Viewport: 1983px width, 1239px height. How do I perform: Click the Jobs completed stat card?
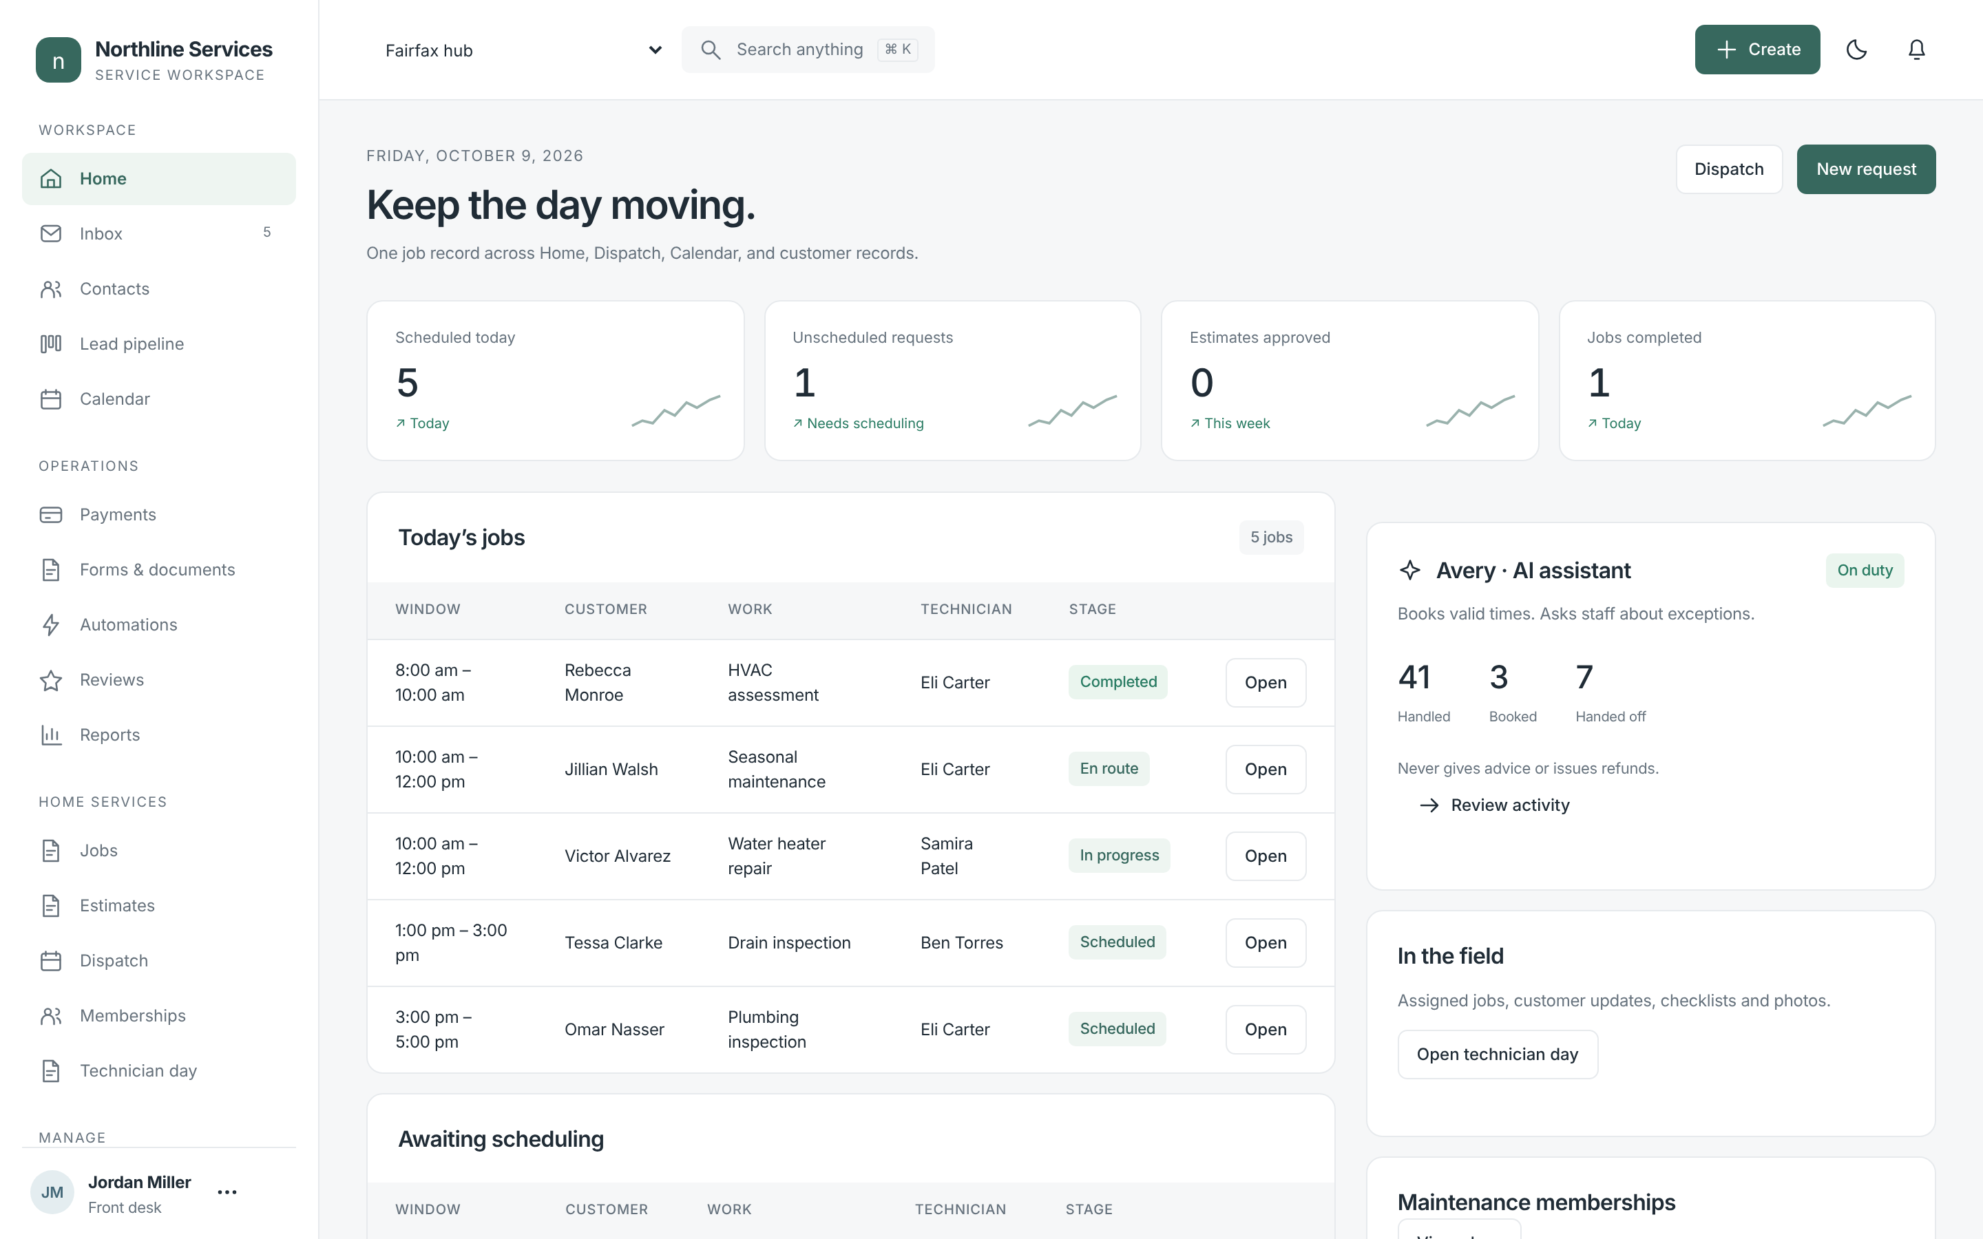tap(1747, 380)
